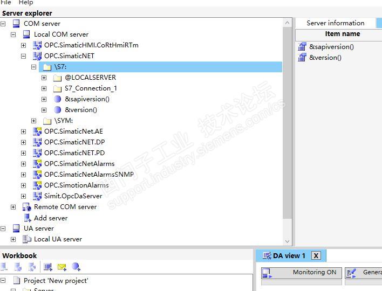Expand the Local UA server node
The height and width of the screenshot is (291, 382).
click(13, 239)
